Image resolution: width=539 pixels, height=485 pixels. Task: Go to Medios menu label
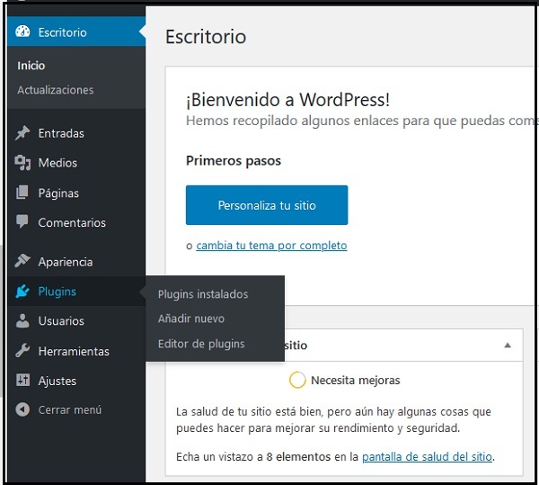click(57, 163)
